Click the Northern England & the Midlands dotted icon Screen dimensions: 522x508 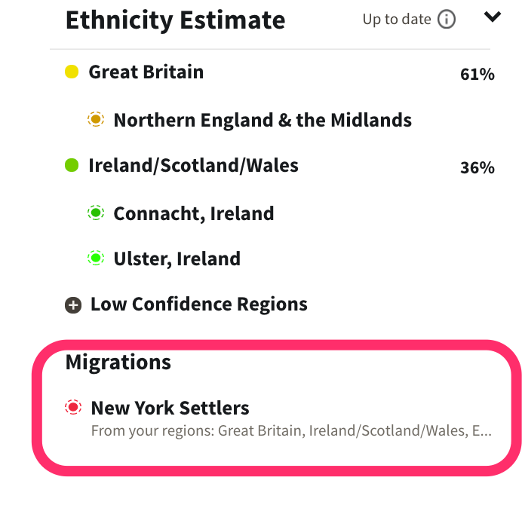coord(96,120)
